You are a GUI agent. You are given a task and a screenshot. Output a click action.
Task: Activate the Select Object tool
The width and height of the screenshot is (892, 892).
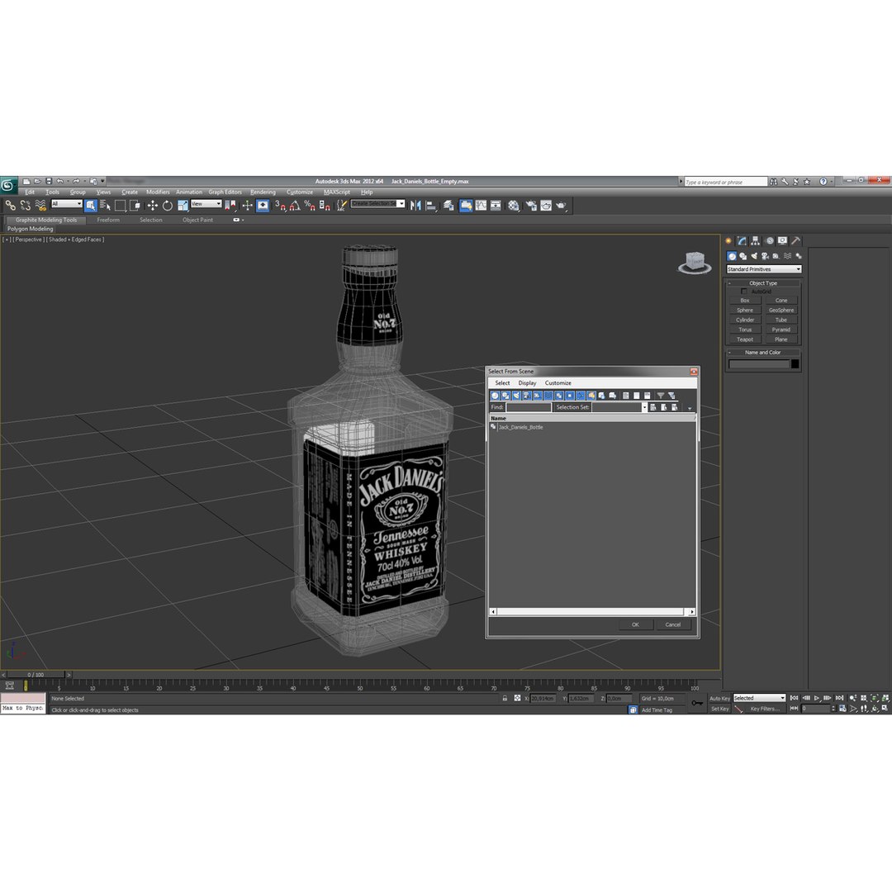[x=91, y=206]
